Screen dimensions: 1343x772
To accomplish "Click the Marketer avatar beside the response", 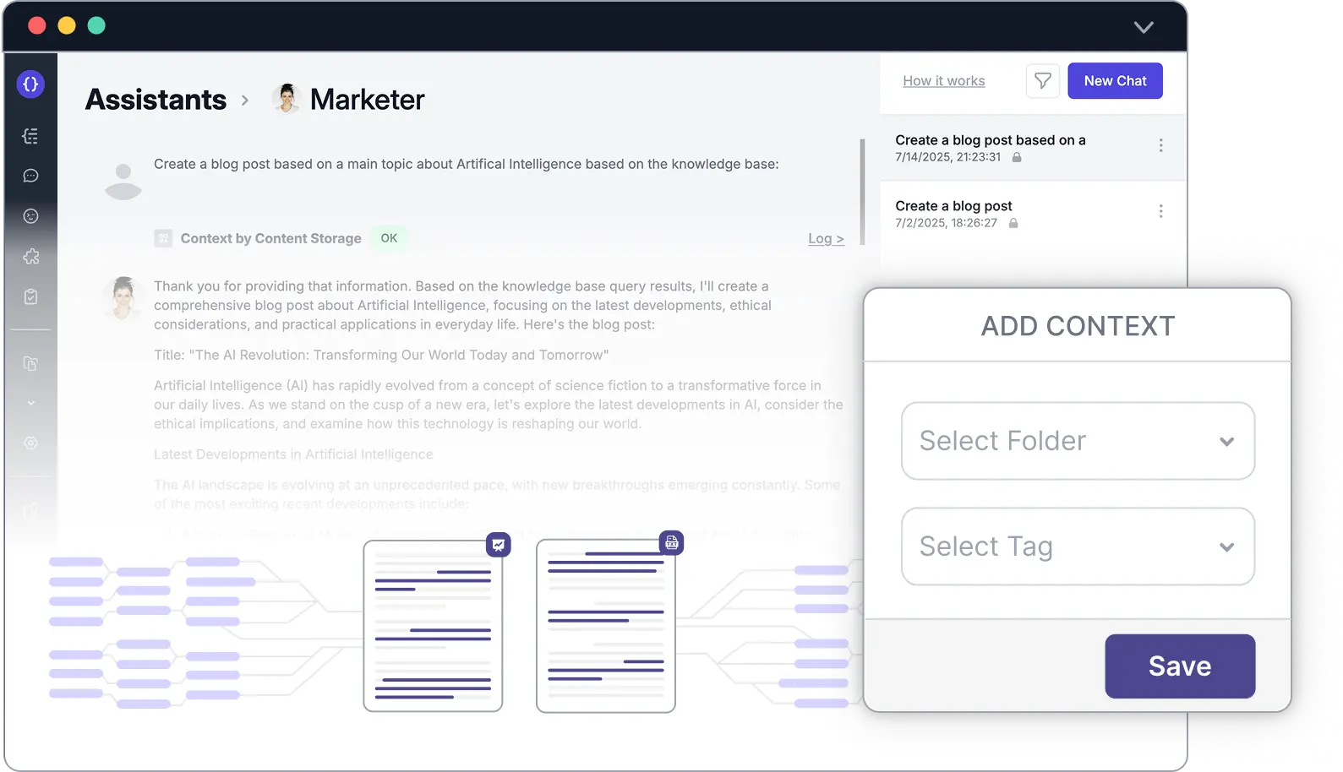I will [x=123, y=297].
